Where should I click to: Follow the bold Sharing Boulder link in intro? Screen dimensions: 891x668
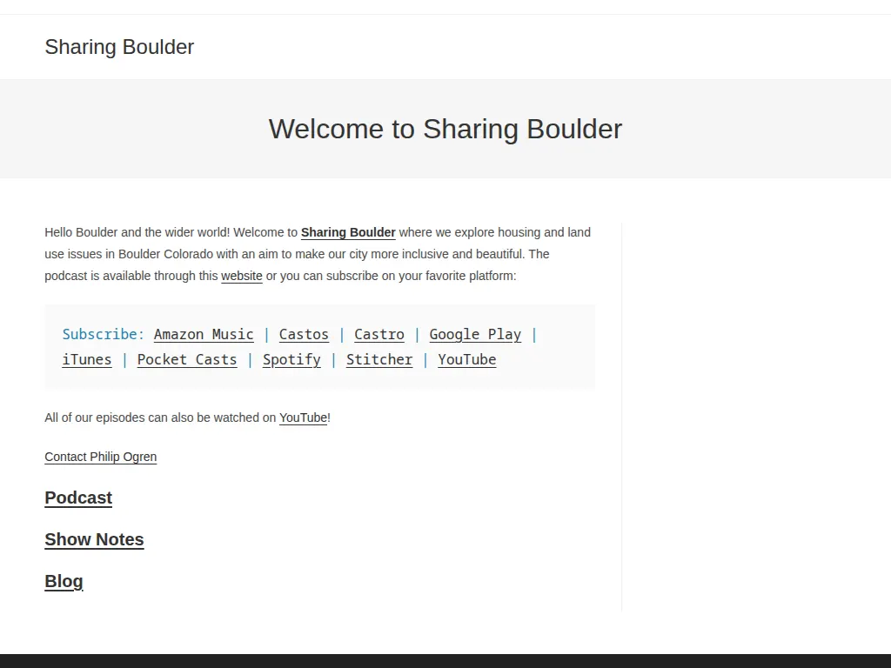[x=348, y=232]
